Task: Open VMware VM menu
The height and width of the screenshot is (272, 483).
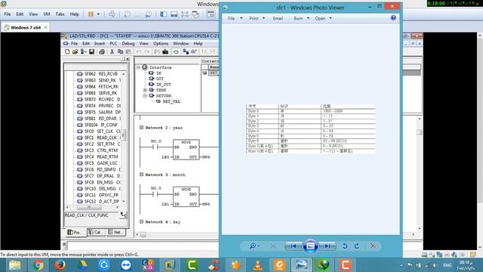Action: (x=47, y=14)
